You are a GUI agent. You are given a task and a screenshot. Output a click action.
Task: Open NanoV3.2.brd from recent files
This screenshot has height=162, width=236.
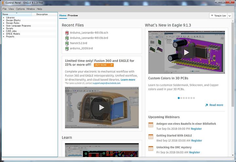point(78,43)
